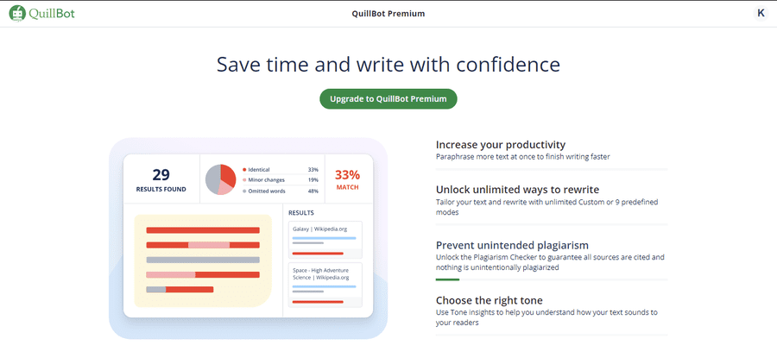Screen dimensions: 777x345
Task: Select the Increase your productivity section
Action: 501,145
